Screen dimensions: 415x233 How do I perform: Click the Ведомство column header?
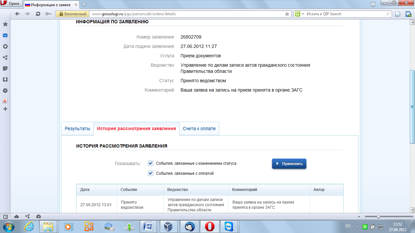196,190
